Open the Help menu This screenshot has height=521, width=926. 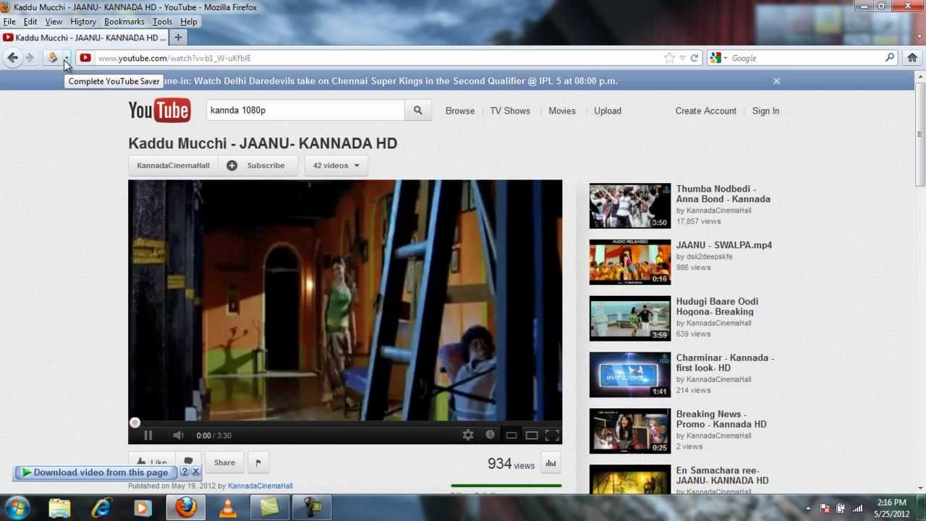tap(188, 22)
